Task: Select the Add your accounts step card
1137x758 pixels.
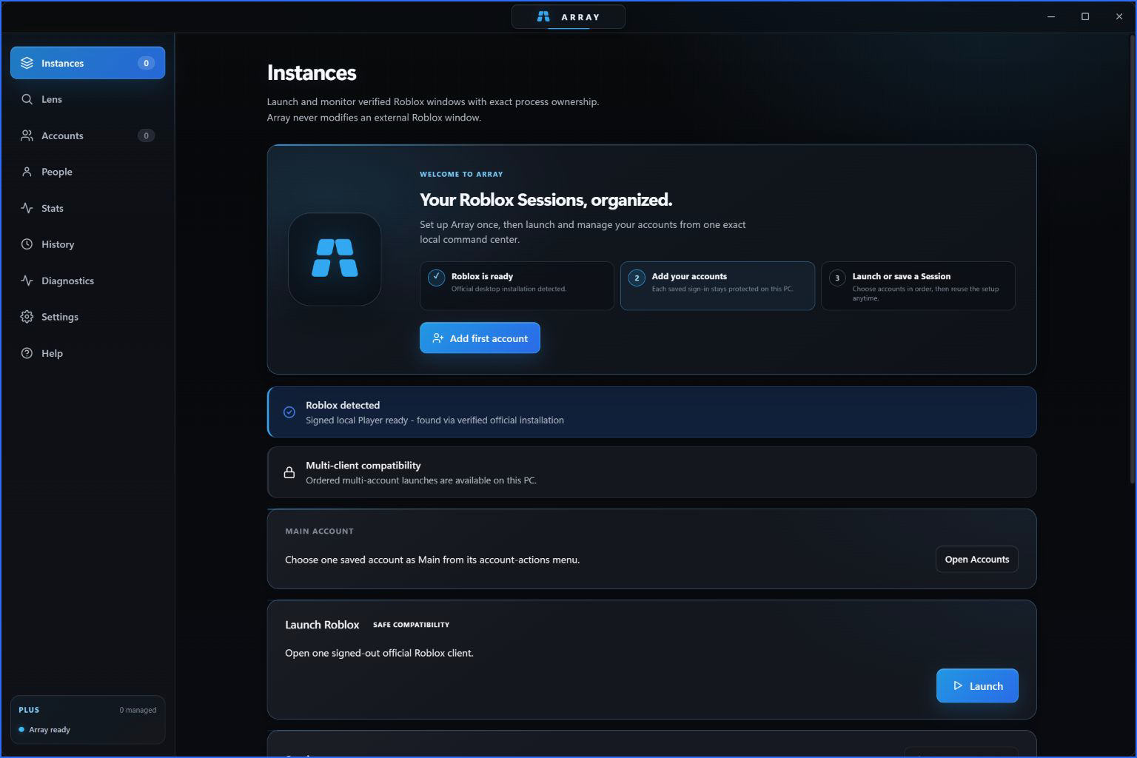Action: pos(717,286)
